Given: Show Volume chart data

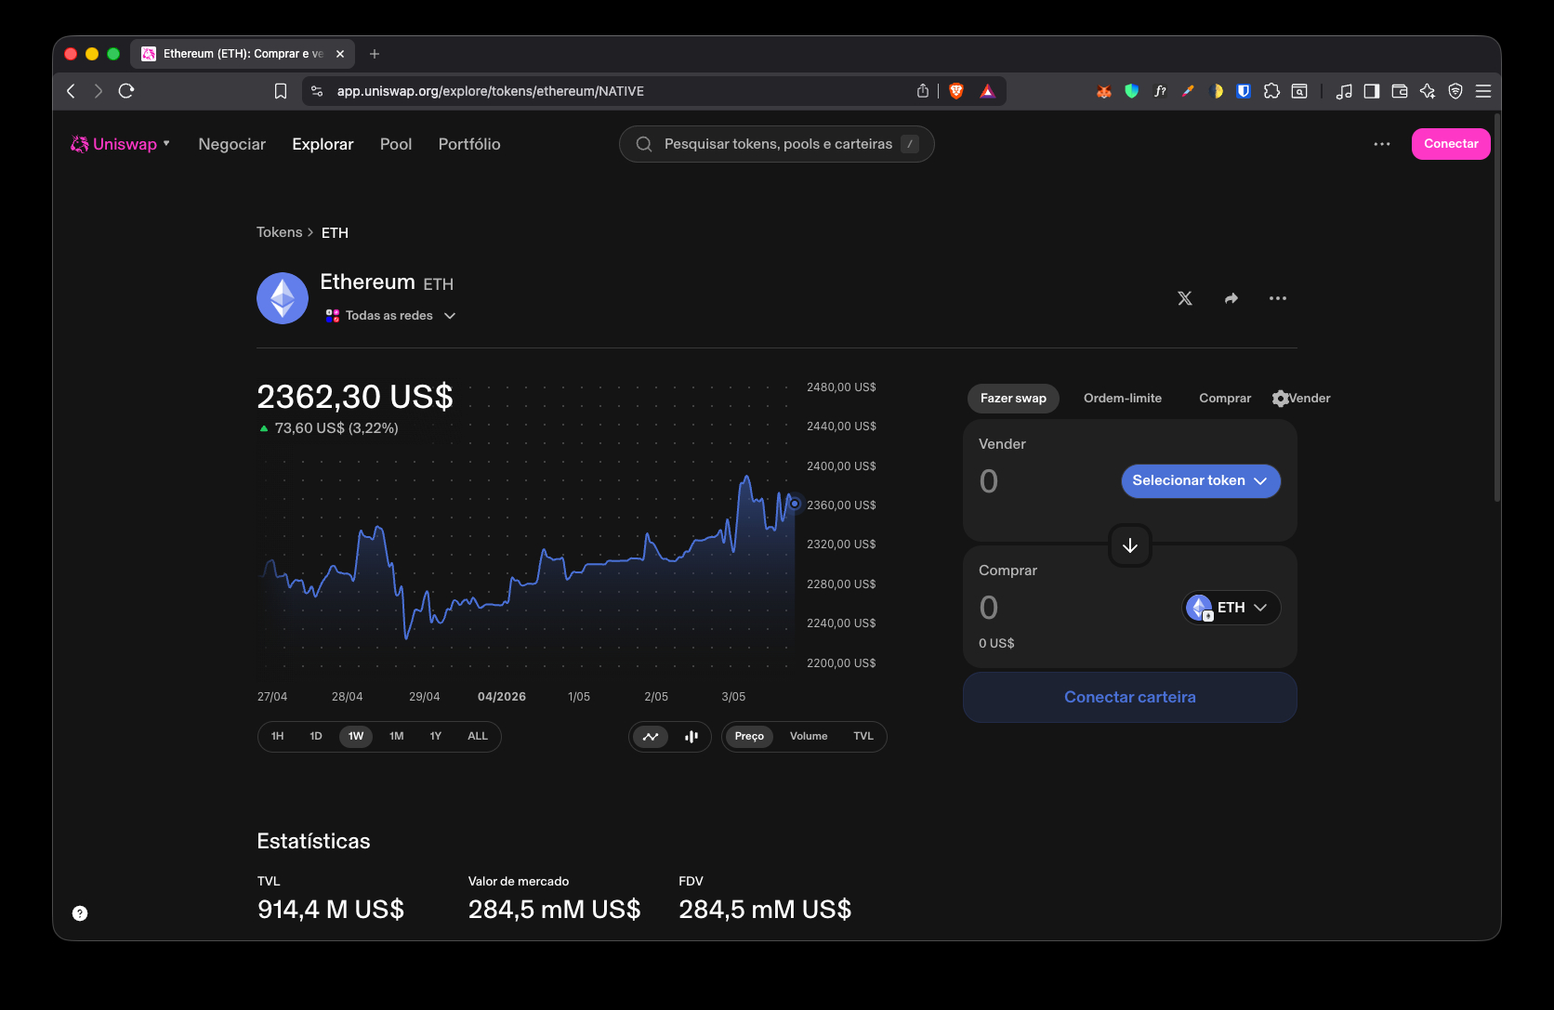Looking at the screenshot, I should click(809, 737).
